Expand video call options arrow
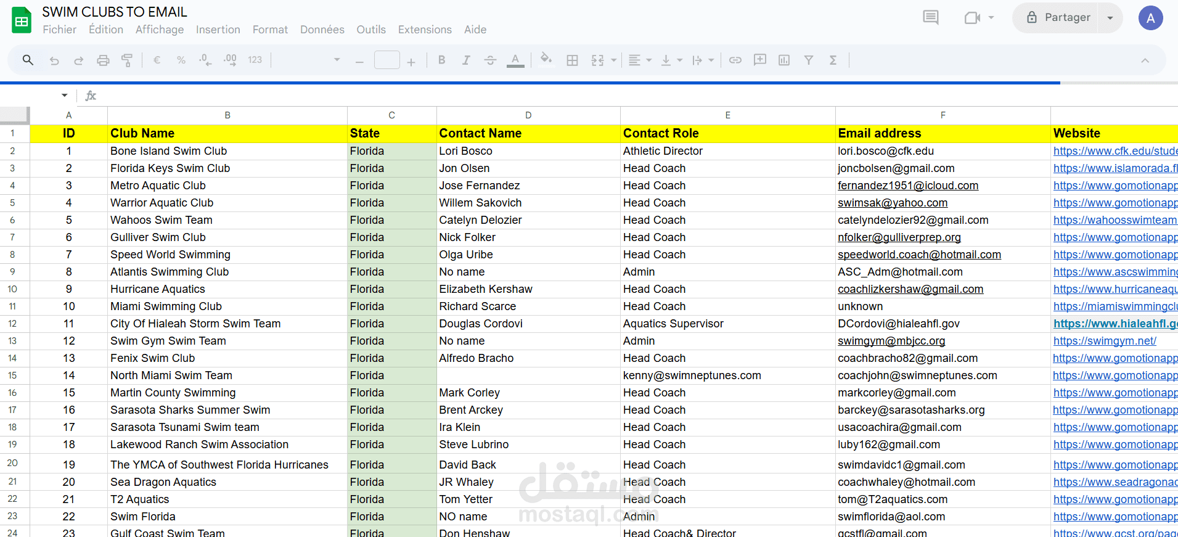Screen dimensions: 1178x537 click(x=991, y=17)
